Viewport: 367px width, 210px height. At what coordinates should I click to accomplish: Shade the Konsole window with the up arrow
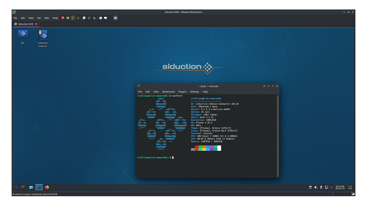272,86
